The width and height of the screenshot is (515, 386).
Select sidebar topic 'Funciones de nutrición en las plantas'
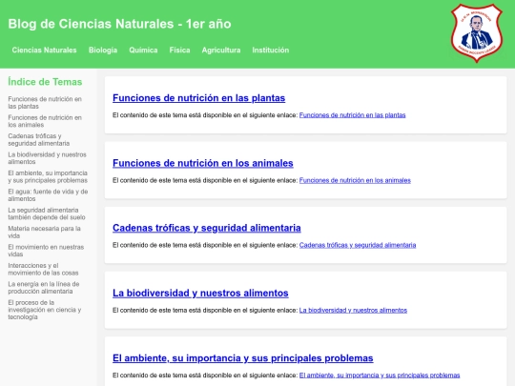[45, 103]
